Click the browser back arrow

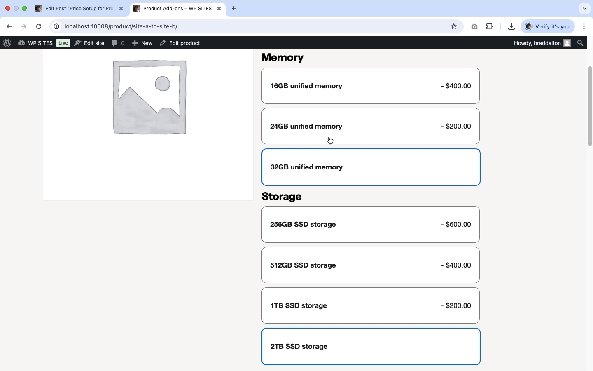(9, 26)
